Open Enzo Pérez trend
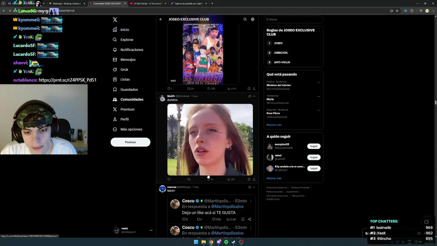 coord(293,113)
